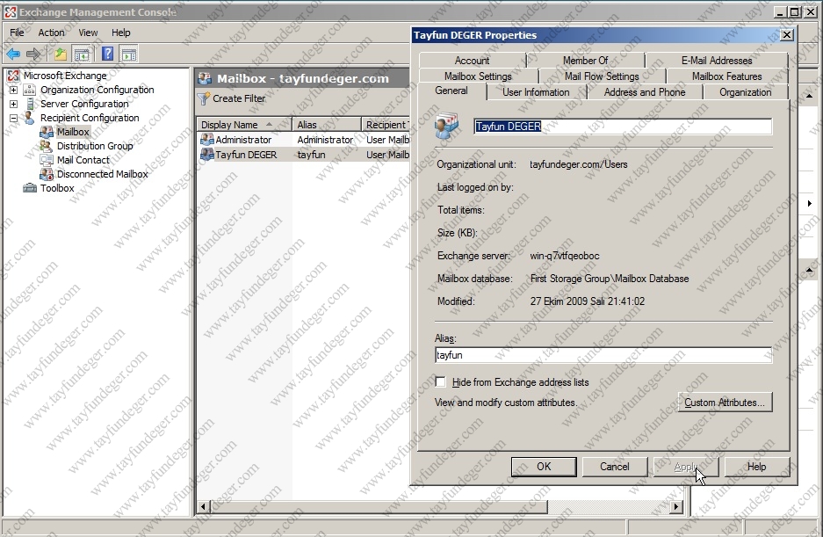Close the Tayfun DEGER Properties dialog
The image size is (823, 537).
tap(786, 34)
